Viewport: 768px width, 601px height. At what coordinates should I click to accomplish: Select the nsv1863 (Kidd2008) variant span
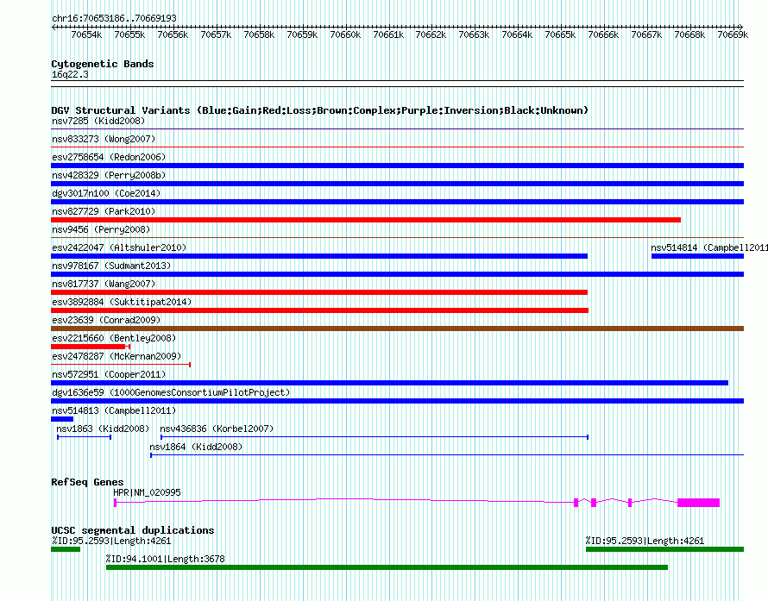[x=84, y=437]
